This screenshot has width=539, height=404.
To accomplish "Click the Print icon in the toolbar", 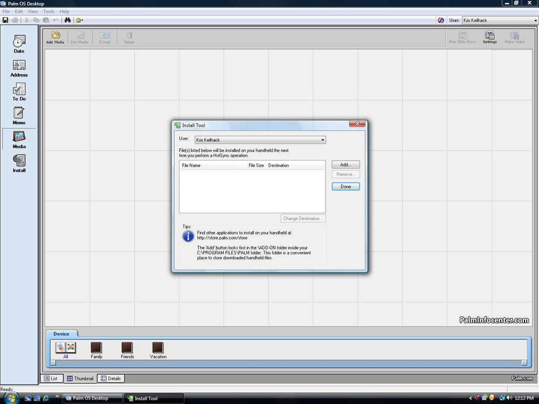I will point(15,20).
